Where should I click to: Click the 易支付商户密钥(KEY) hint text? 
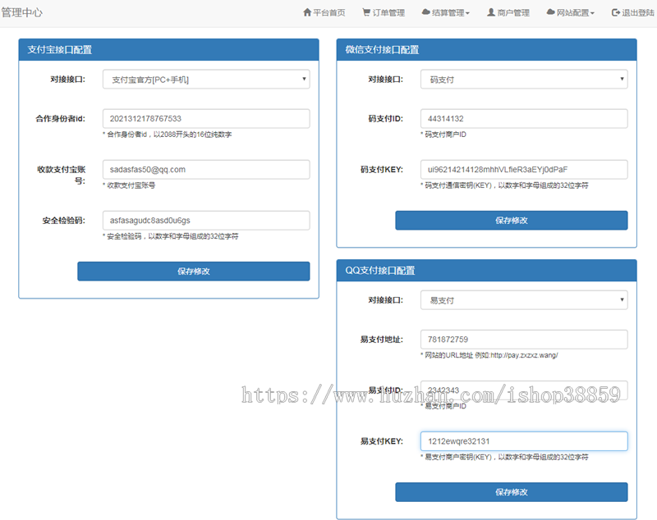(505, 458)
